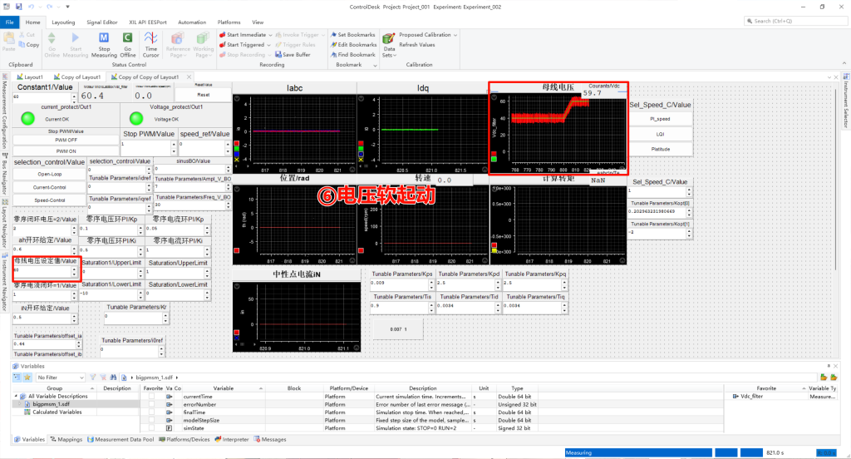This screenshot has width=851, height=459.
Task: Expand the Start Immediate dropdown arrow
Action: pos(270,35)
